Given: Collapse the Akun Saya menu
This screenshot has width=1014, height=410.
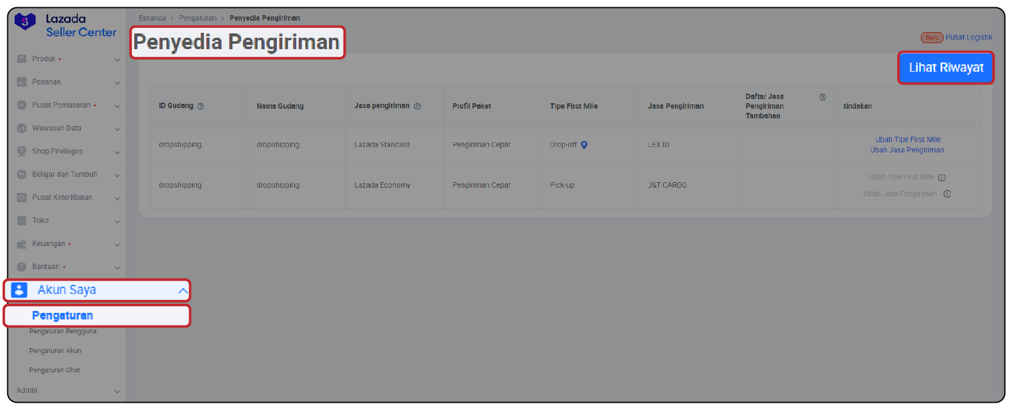Looking at the screenshot, I should (x=182, y=290).
